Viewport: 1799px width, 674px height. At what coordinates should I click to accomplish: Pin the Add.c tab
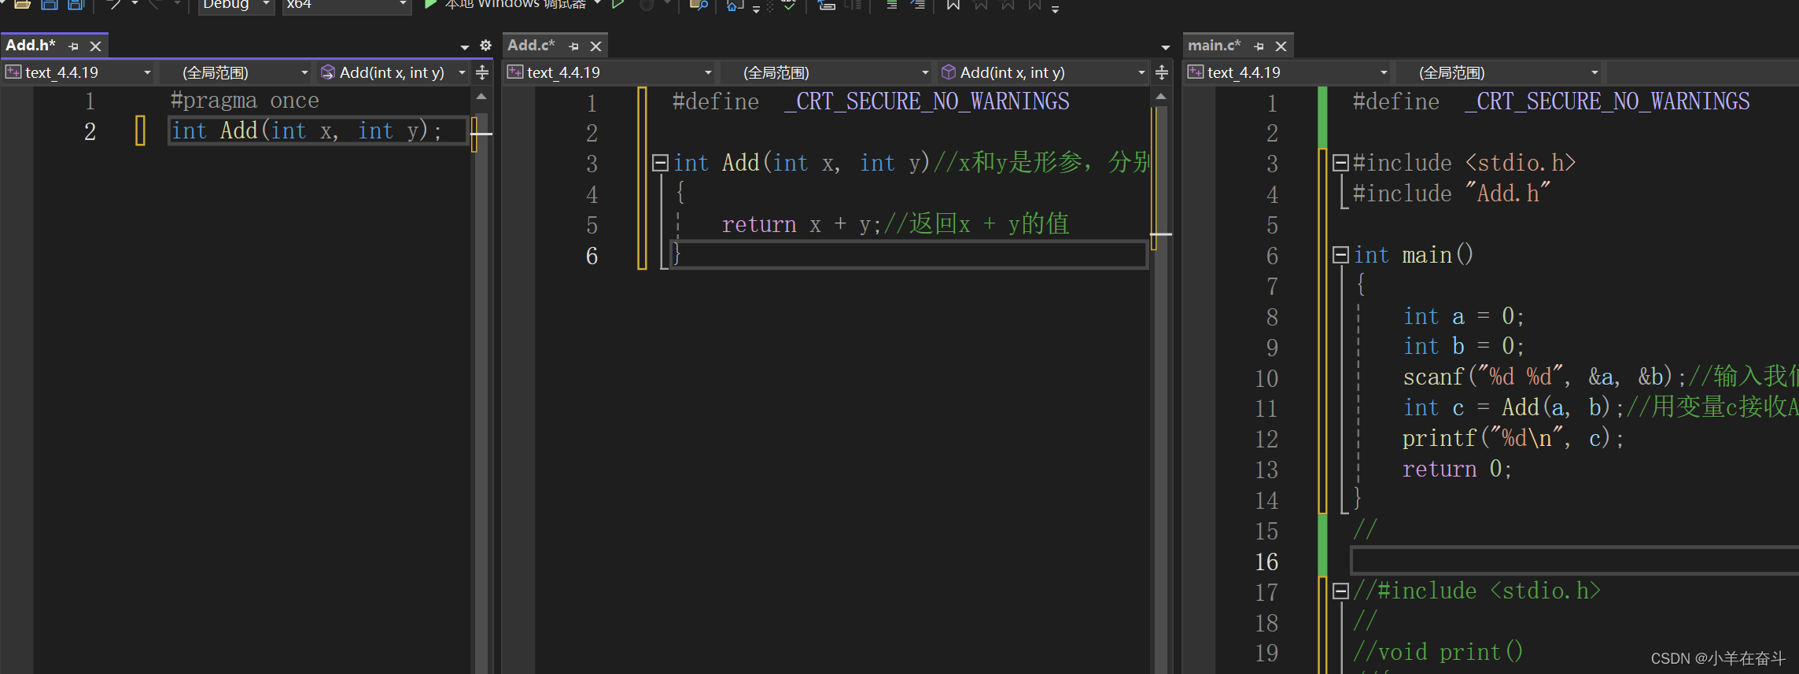[x=574, y=46]
